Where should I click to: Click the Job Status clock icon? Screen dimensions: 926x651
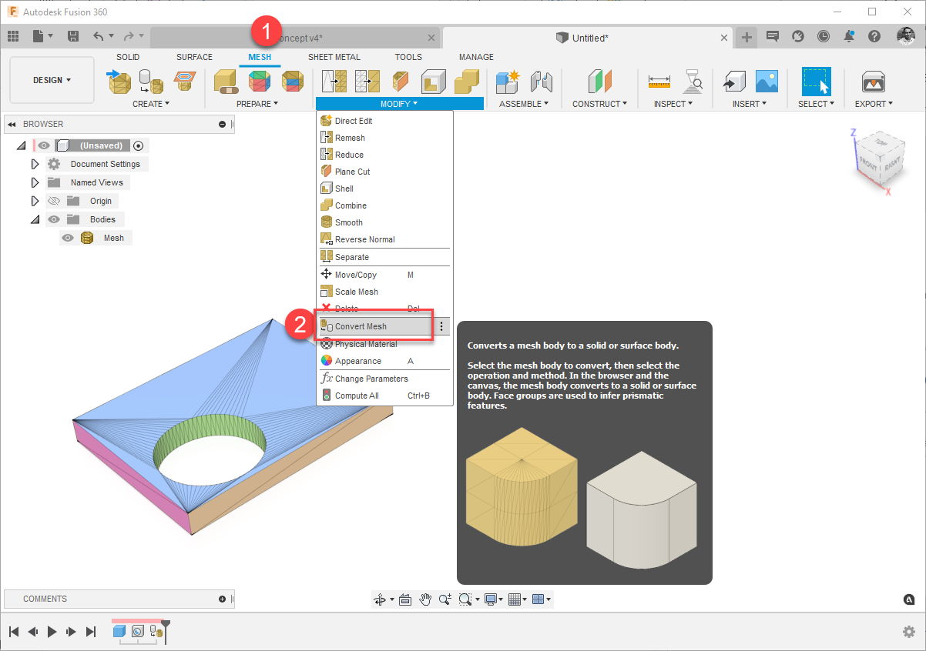(824, 35)
